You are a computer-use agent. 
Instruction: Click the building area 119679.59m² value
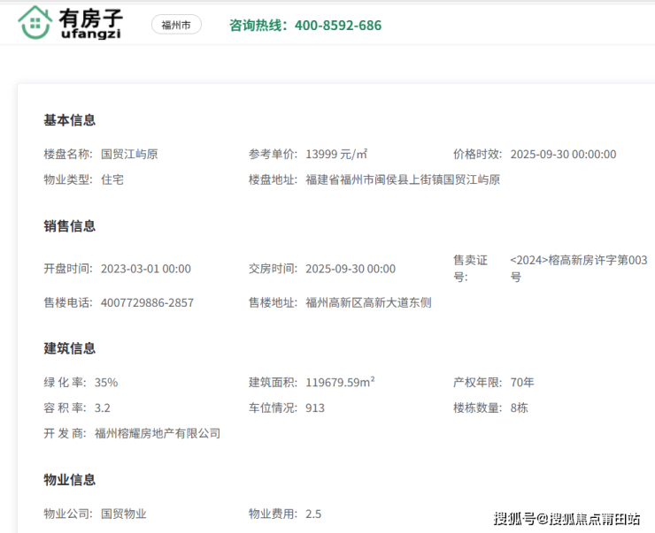click(x=340, y=383)
